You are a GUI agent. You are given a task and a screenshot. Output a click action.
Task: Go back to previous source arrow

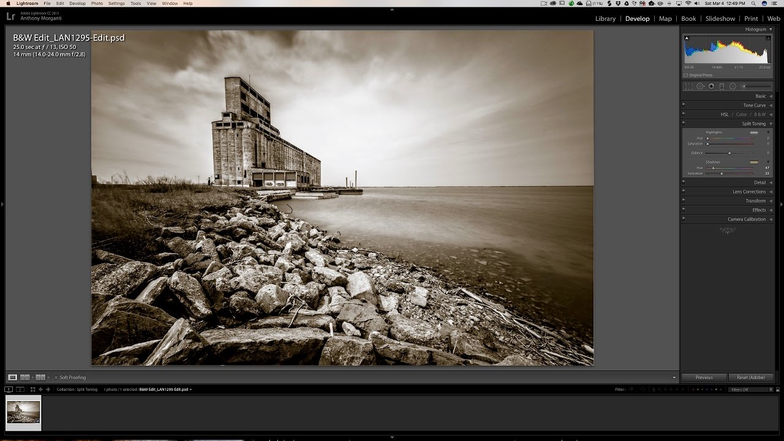41,390
